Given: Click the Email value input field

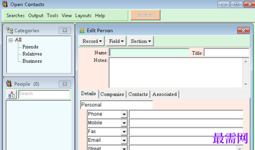Looking at the screenshot, I should [x=186, y=140].
